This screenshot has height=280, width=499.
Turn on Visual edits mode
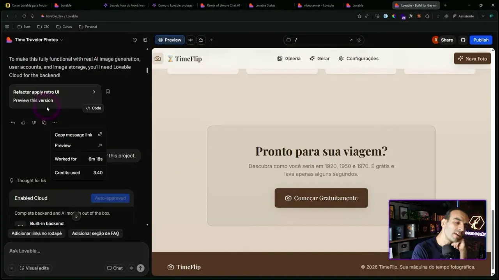35,268
